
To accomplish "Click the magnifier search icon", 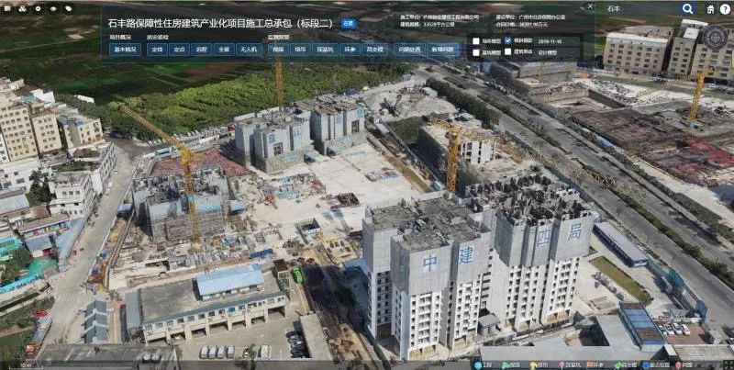I will tap(687, 8).
